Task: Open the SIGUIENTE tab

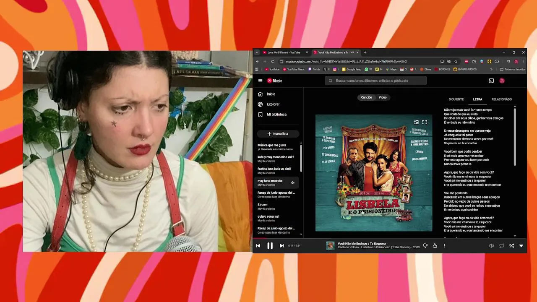Action: pos(456,99)
